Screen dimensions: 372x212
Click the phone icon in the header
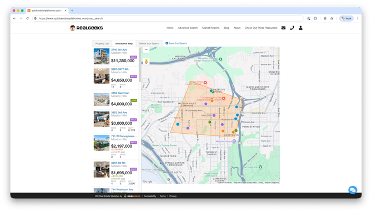[292, 28]
